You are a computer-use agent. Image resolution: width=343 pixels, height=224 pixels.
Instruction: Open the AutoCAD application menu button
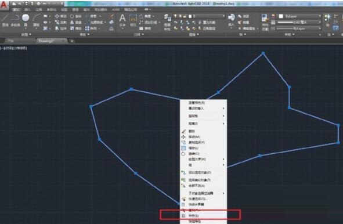point(4,5)
